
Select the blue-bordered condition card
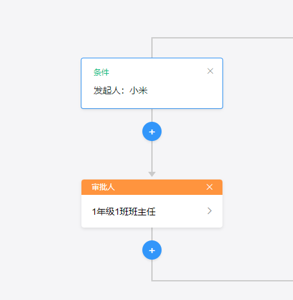click(152, 83)
